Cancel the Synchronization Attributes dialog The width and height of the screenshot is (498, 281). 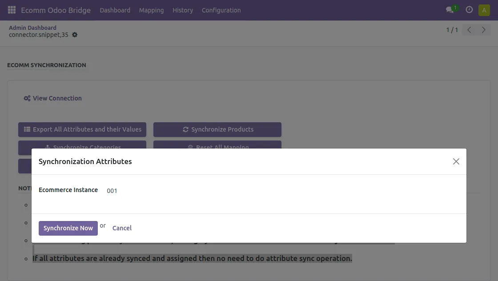(x=122, y=228)
